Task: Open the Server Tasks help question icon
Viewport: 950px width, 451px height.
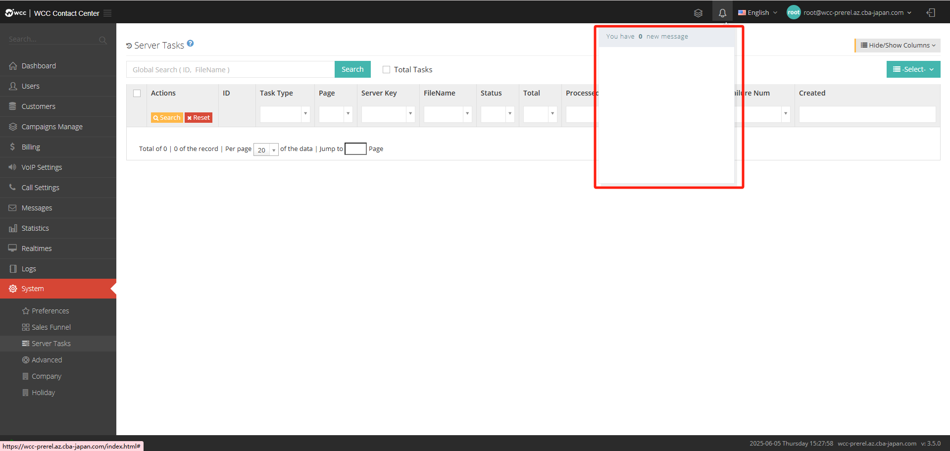Action: [x=190, y=44]
